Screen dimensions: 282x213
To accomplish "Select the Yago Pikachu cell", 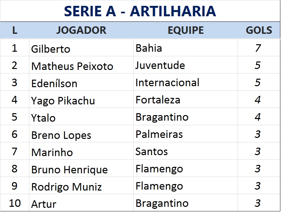I will click(81, 100).
